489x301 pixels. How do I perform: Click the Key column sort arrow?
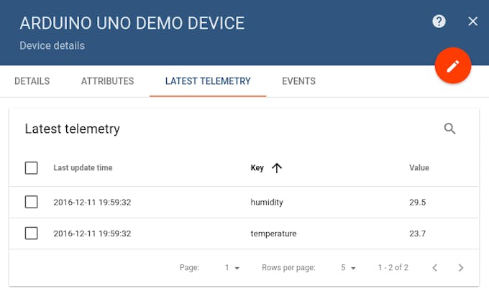[277, 168]
